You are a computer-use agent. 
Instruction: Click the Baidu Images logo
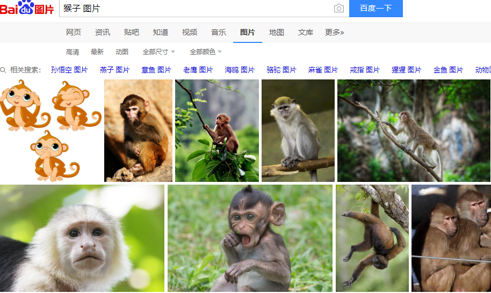[x=27, y=8]
